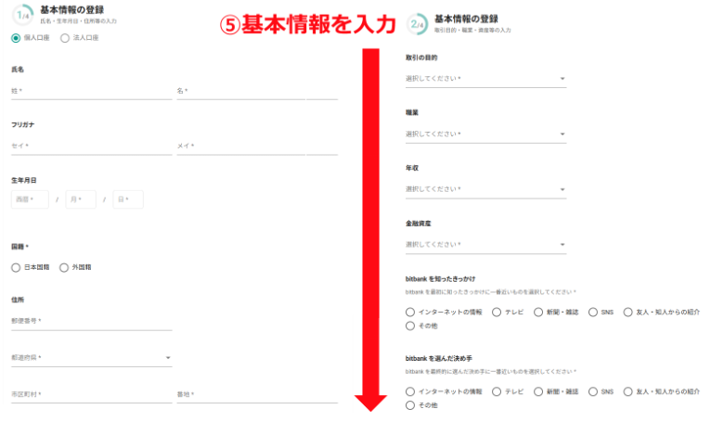Click the 日 birth day box
The width and height of the screenshot is (711, 422).
coord(128,199)
